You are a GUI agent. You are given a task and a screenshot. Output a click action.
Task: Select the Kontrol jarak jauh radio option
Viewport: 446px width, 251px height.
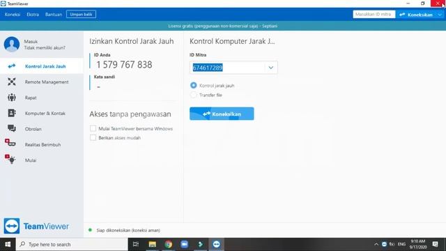tap(194, 85)
